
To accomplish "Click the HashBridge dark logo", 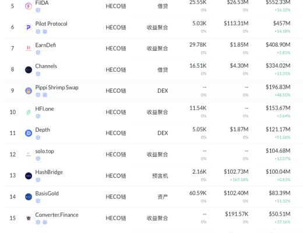I will click(x=29, y=176).
